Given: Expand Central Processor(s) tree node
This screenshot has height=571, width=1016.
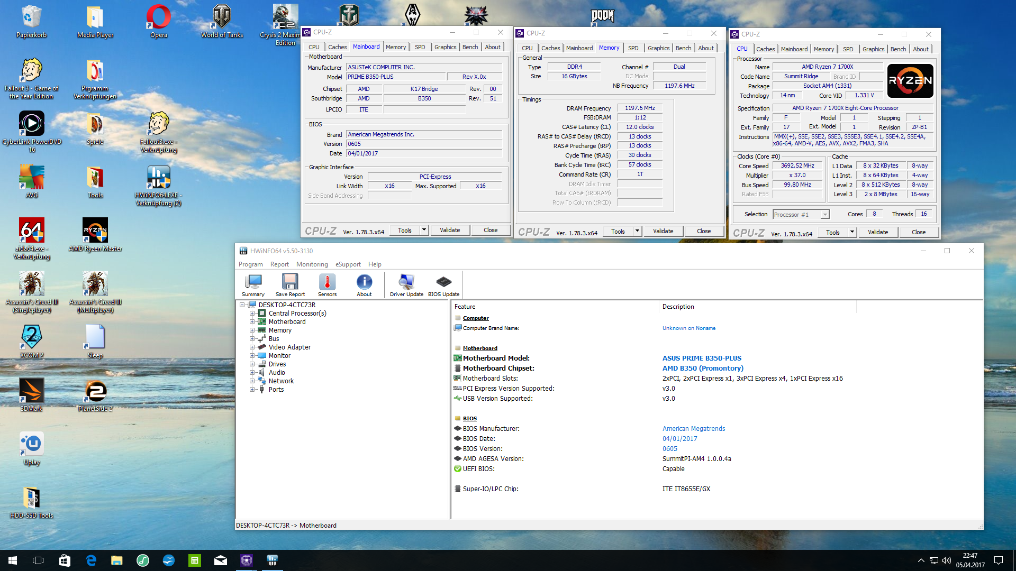Looking at the screenshot, I should point(252,314).
